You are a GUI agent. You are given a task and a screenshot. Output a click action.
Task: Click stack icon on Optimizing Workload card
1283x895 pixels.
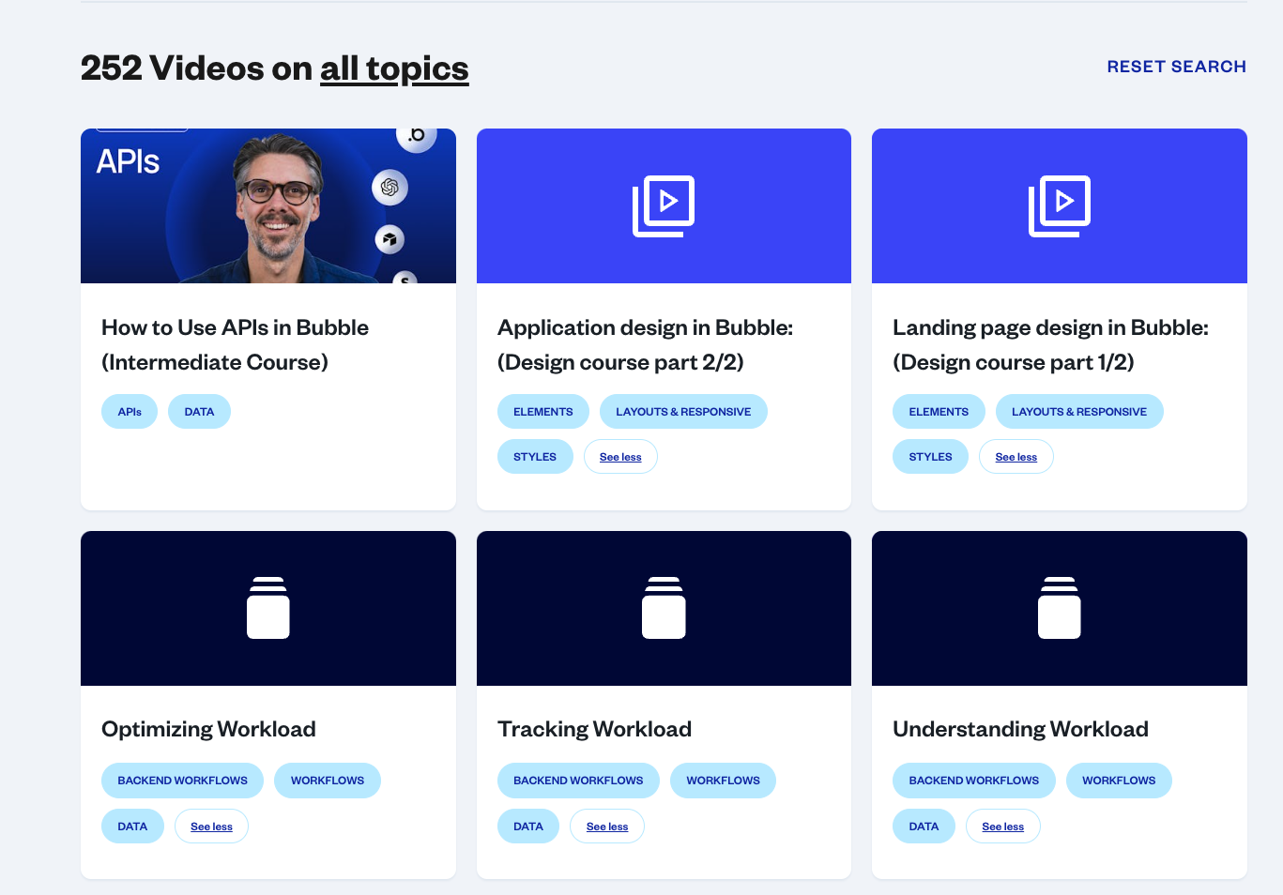268,608
